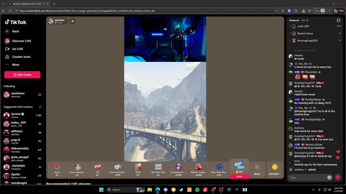346x194 pixels.
Task: Share the live stream
Action: (72, 21)
